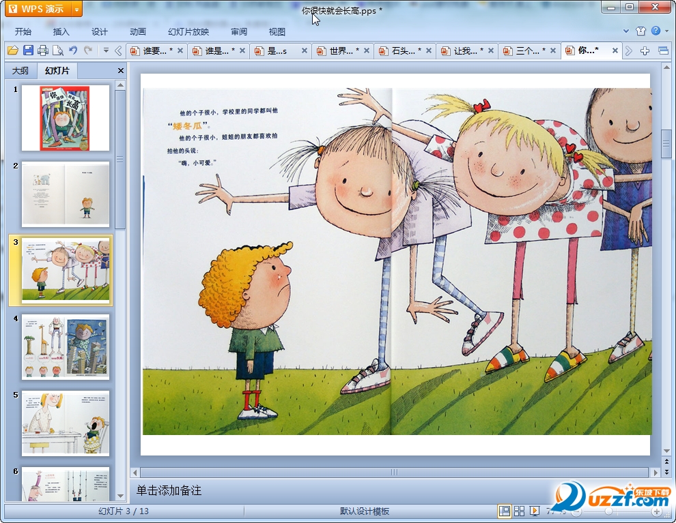Open the 幻灯片放映 menu
Viewport: 676px width, 523px height.
tap(188, 31)
